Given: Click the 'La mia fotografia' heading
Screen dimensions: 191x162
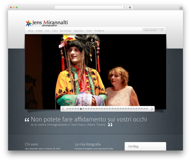Looking at the screenshot, I should click(88, 144).
